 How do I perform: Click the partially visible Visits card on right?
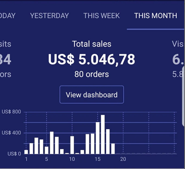(179, 59)
